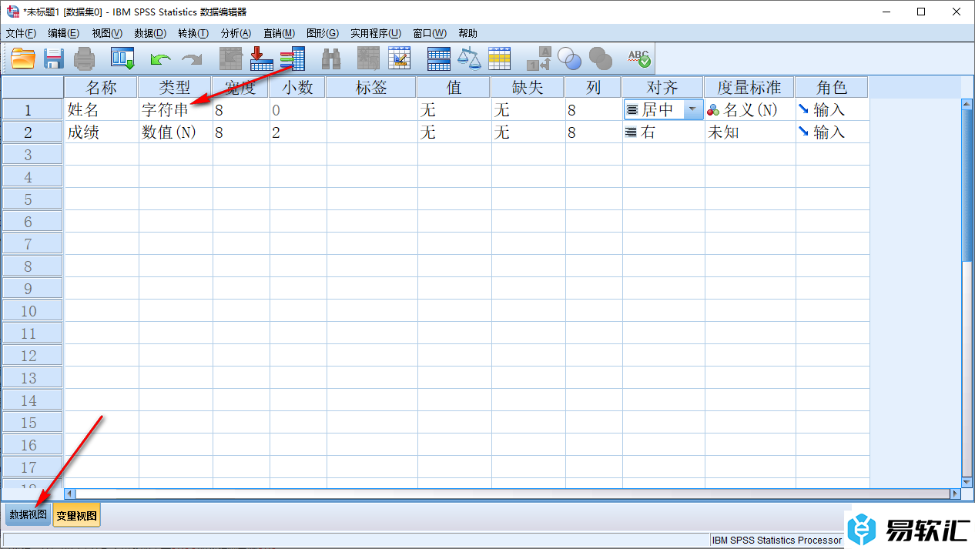Viewport: 975px width, 549px height.
Task: Open Weight cases balance scale icon
Action: pos(469,59)
